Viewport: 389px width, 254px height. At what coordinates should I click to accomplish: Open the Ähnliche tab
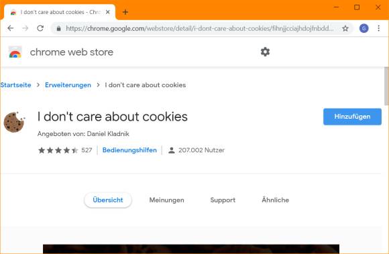point(275,200)
